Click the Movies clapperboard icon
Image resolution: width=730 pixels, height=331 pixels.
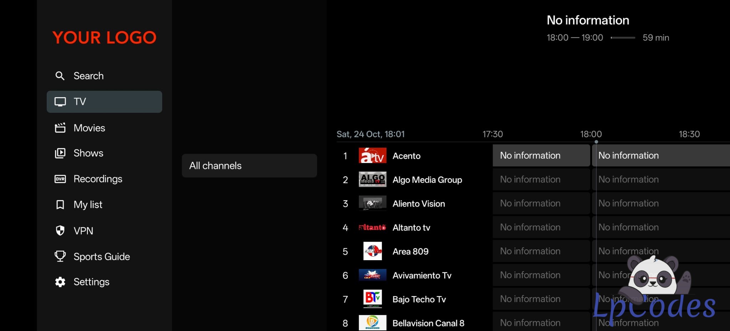click(60, 128)
